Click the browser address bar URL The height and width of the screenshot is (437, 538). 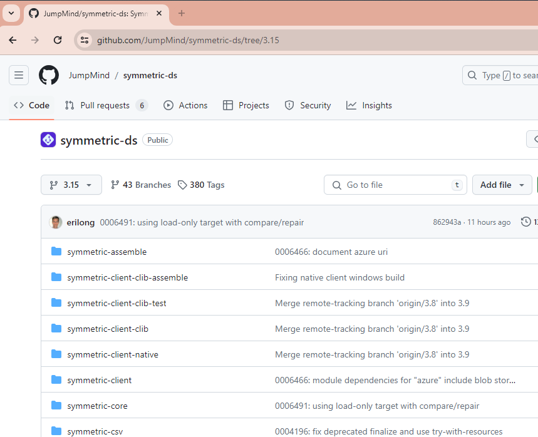(x=188, y=40)
